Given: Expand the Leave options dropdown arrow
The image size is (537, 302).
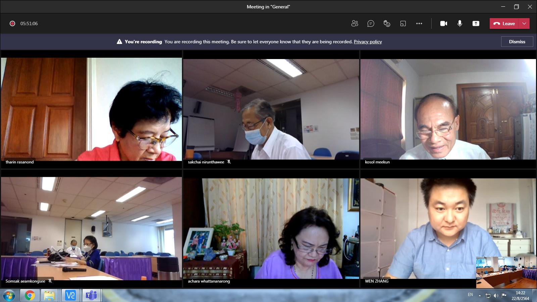Looking at the screenshot, I should [x=524, y=23].
